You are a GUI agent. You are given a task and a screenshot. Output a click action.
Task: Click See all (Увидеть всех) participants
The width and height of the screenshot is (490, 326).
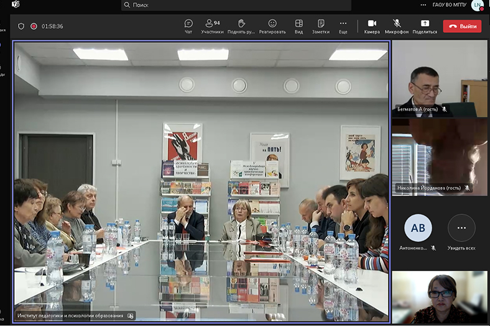(x=461, y=233)
